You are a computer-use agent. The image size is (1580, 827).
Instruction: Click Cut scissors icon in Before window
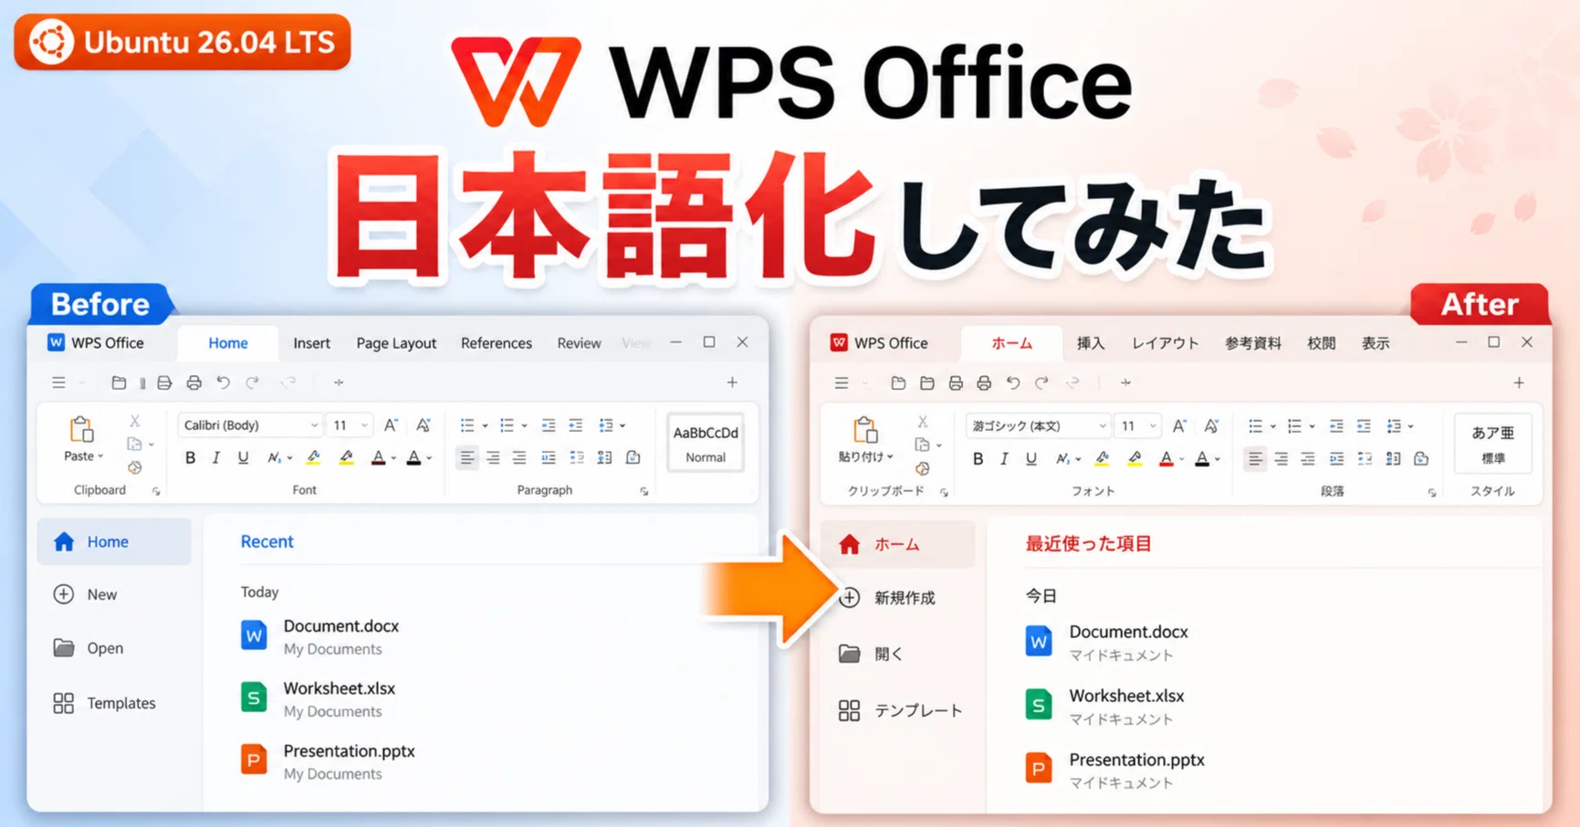click(x=134, y=421)
